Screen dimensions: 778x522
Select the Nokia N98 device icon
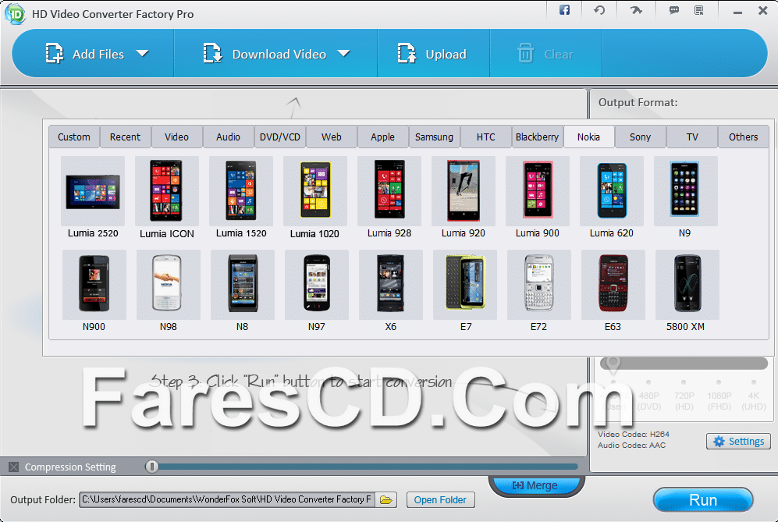[x=169, y=284]
